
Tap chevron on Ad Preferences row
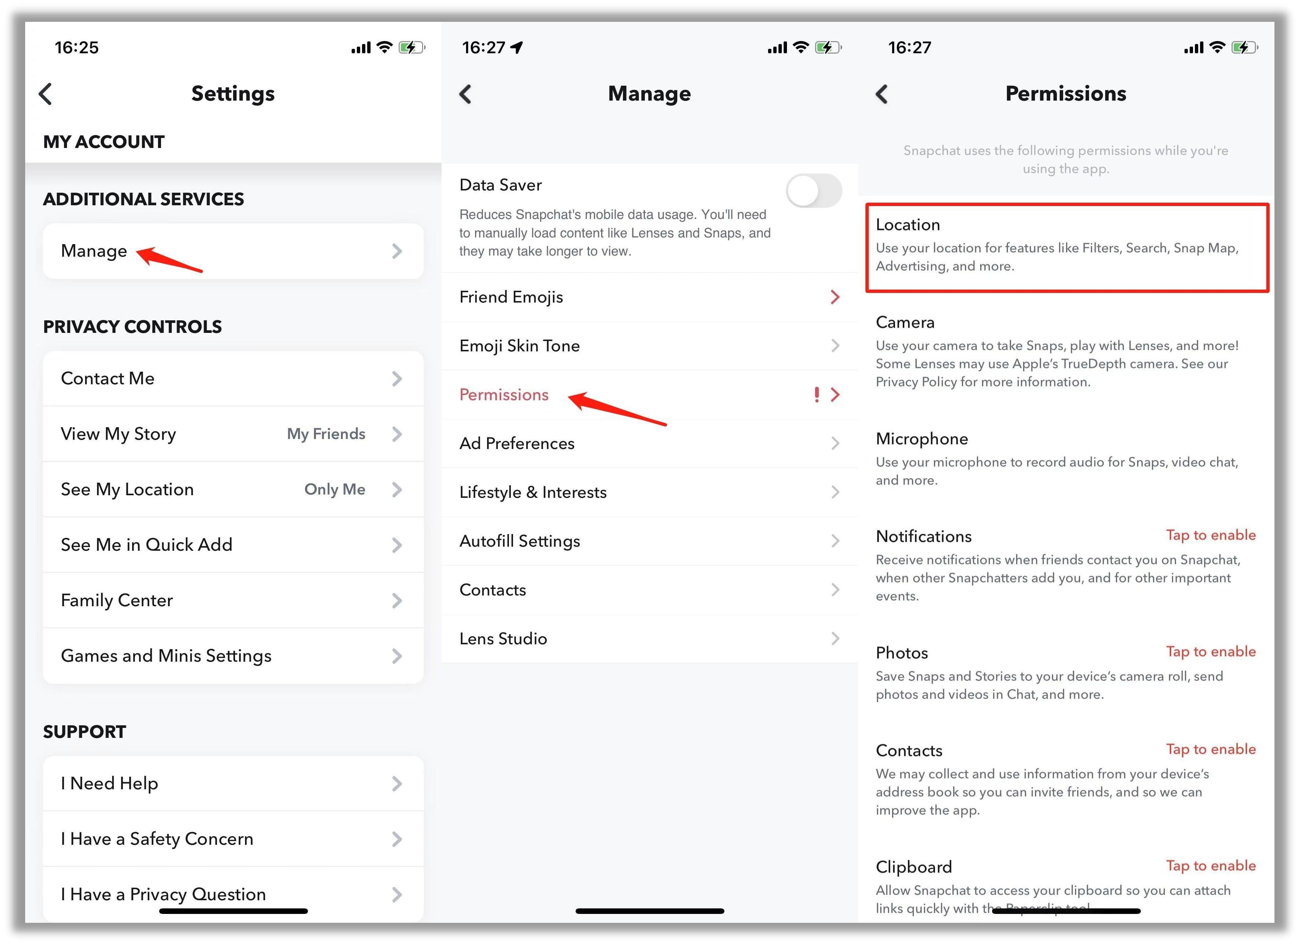(x=835, y=443)
